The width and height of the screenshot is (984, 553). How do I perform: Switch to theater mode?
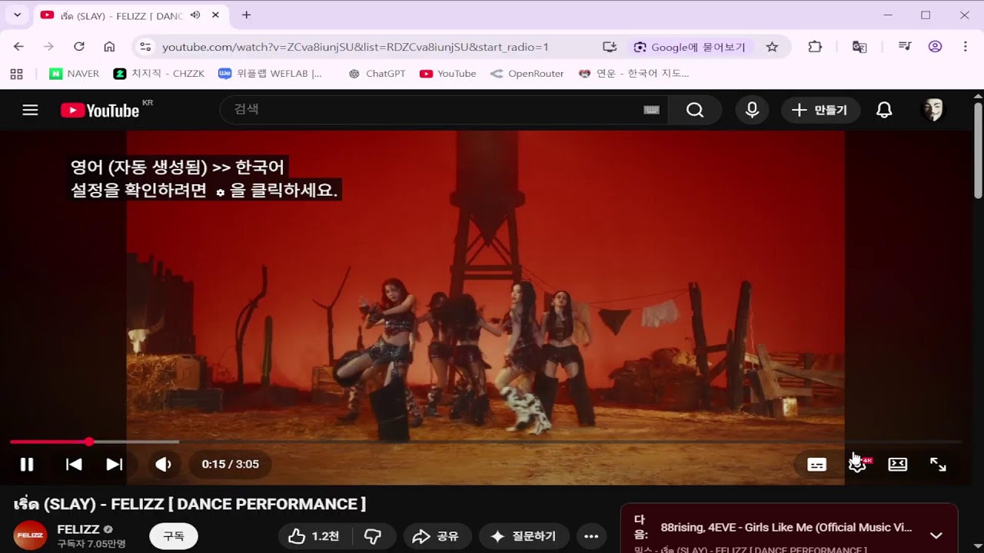(898, 465)
